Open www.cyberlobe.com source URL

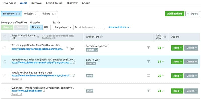27,91
